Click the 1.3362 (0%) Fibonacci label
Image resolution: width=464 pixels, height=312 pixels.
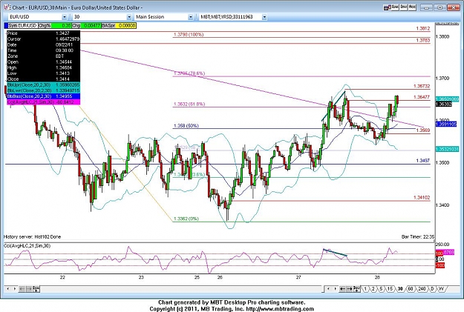186,219
